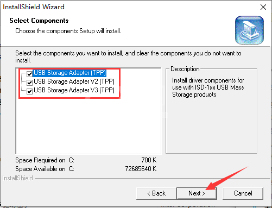Toggle USB Storage Adapter V3 (TPP) checkbox

[29, 91]
